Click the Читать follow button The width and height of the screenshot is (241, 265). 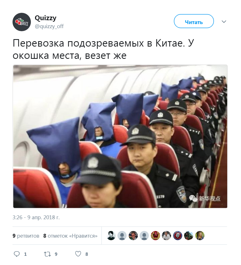194,21
